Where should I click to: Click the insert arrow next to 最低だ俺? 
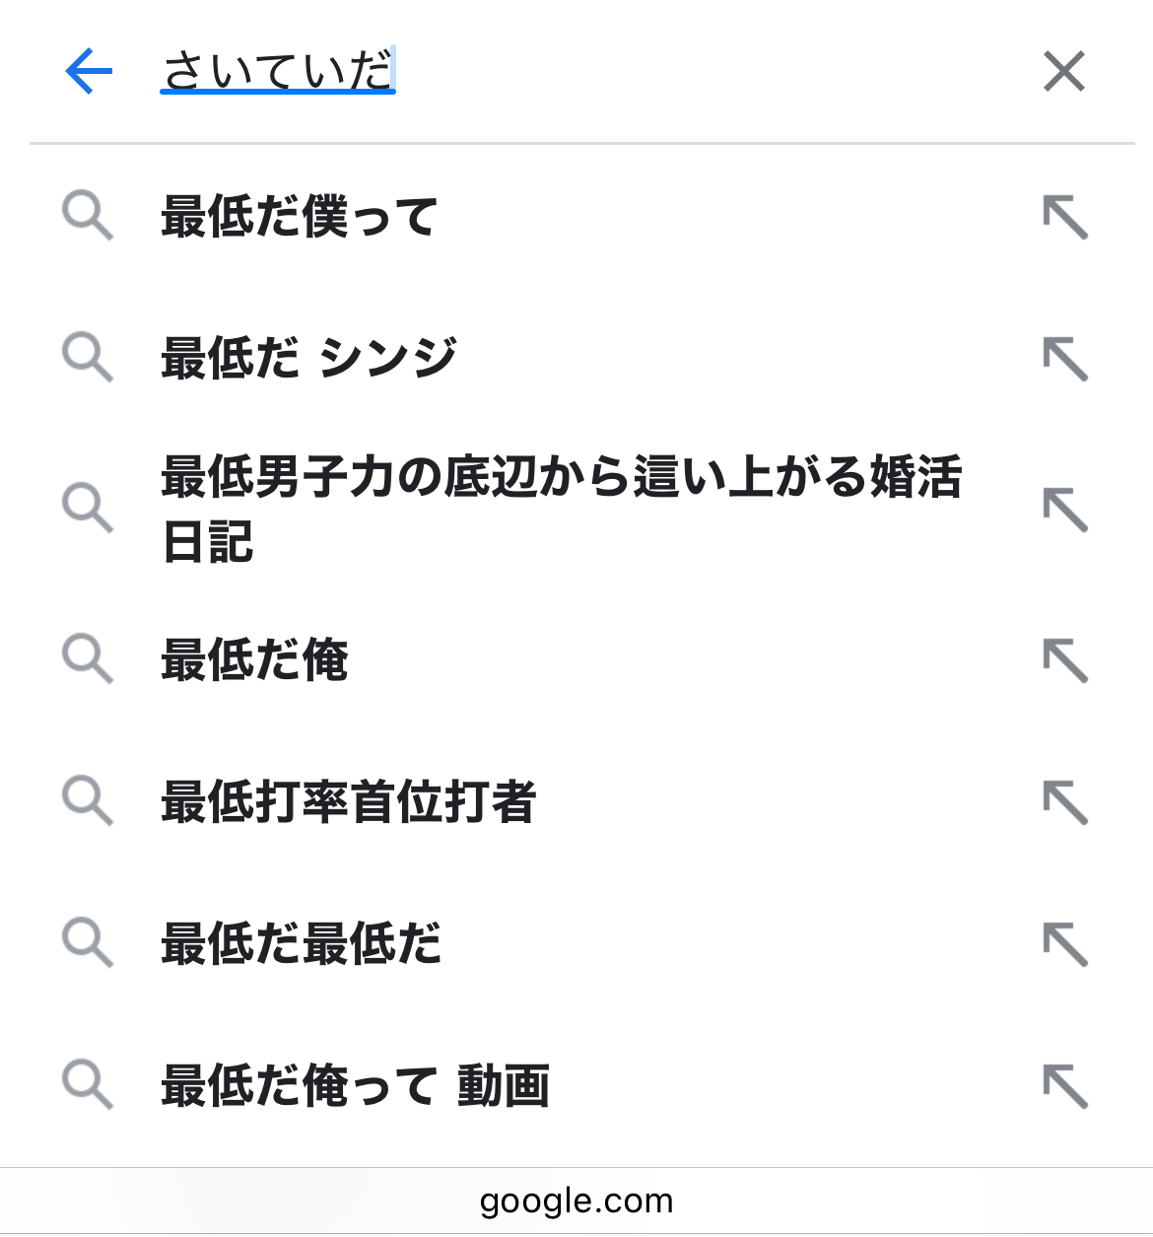tap(1065, 659)
